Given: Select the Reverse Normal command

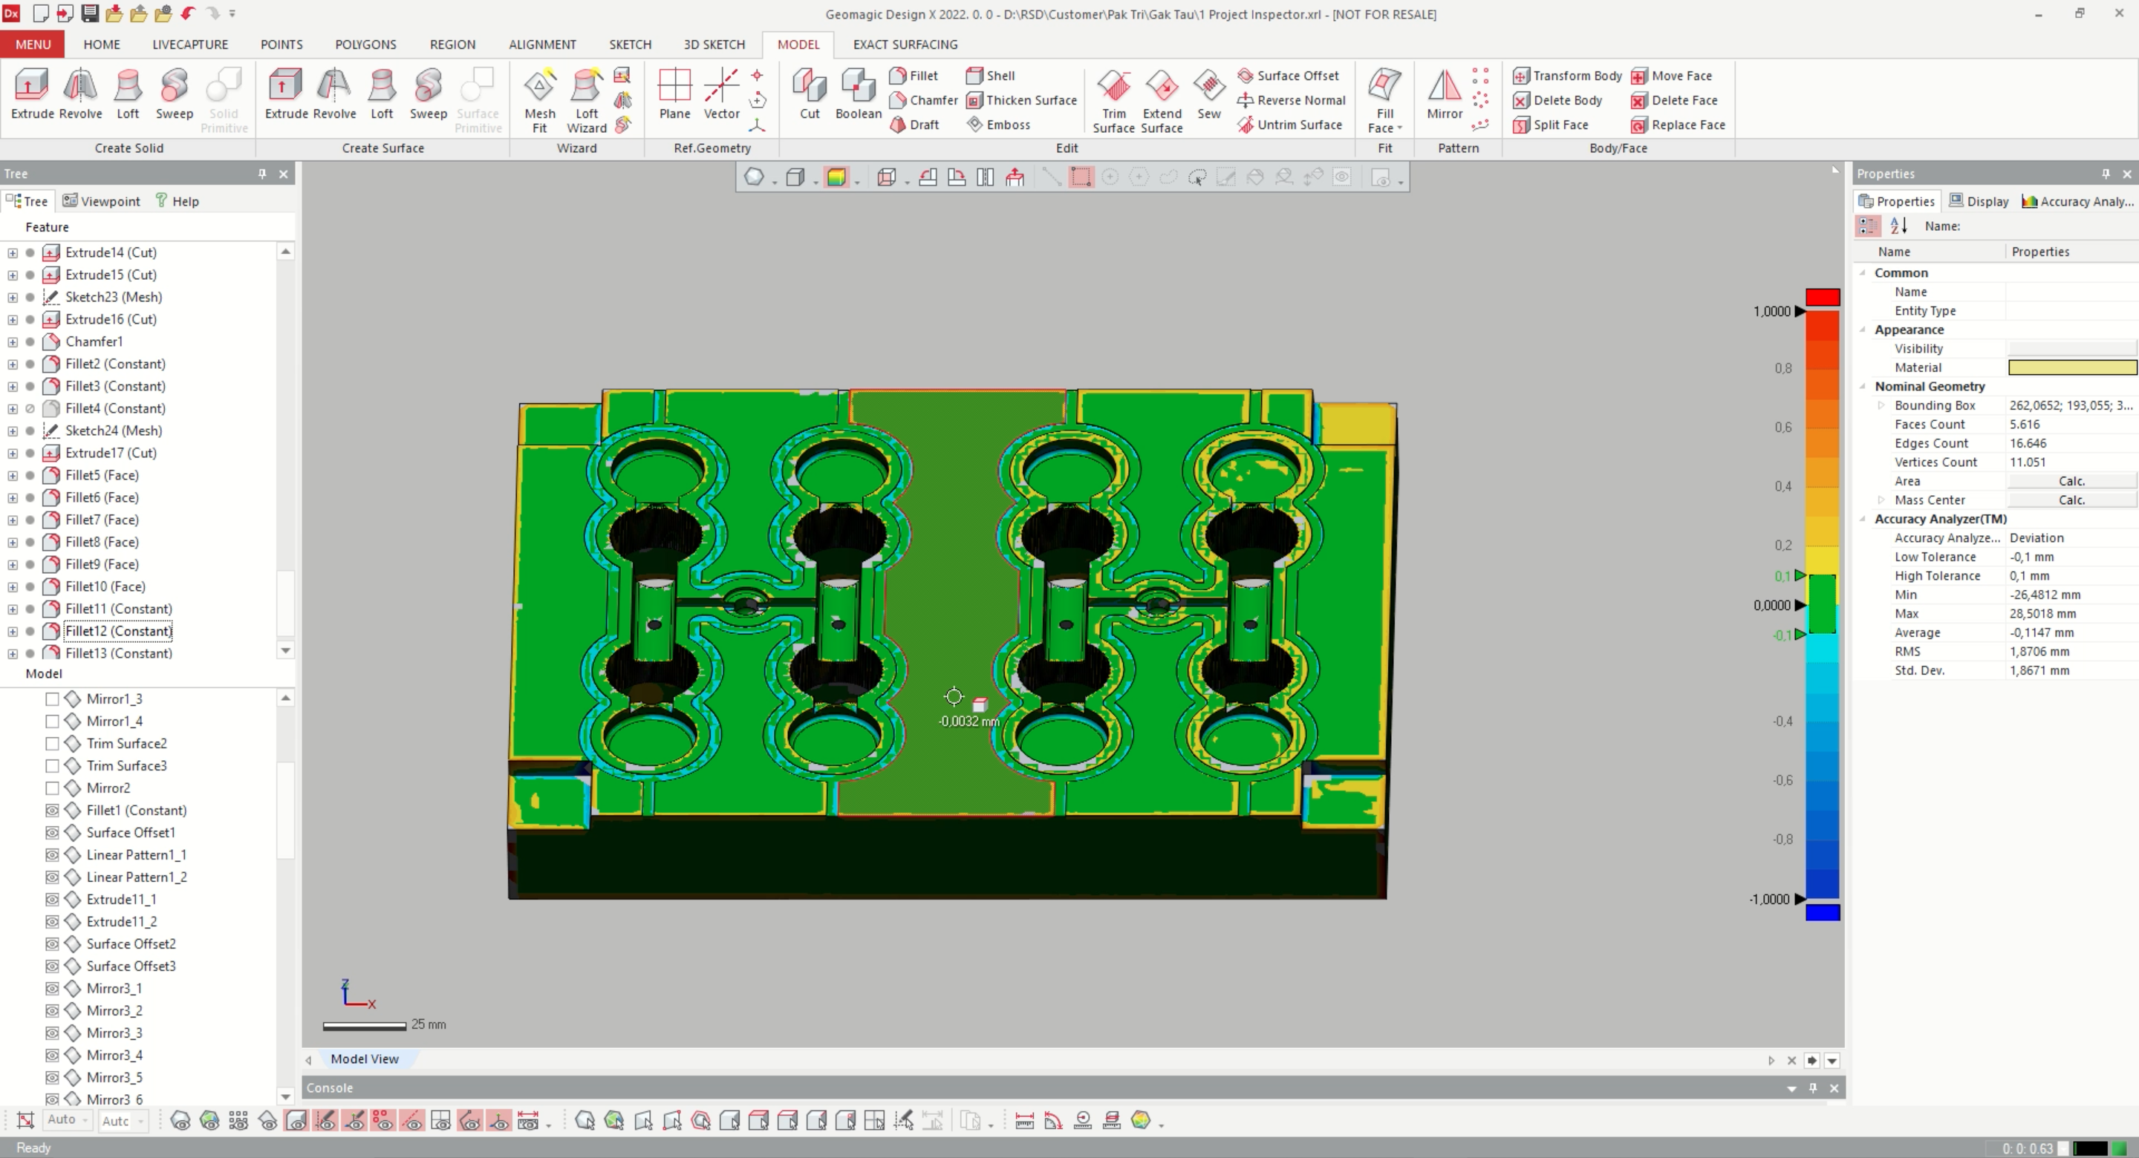Looking at the screenshot, I should click(x=1292, y=100).
